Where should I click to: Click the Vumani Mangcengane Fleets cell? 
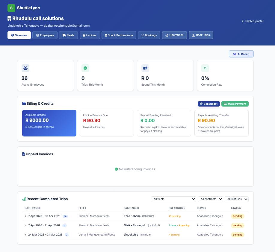(97, 235)
